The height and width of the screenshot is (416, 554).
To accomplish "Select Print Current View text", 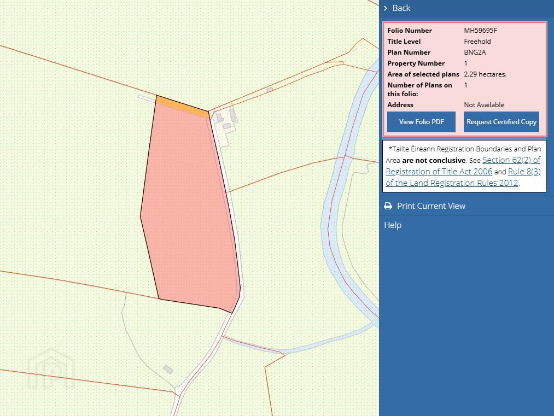I will coord(431,206).
